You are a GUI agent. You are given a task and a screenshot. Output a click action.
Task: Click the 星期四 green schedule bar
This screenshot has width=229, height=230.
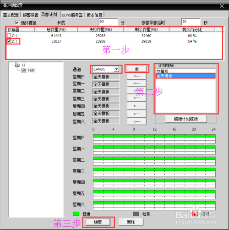point(154,181)
